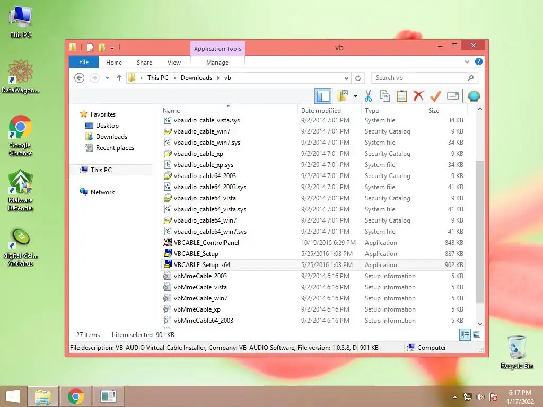Select the VBCABLE_Setup application file
This screenshot has height=407, width=543.
pos(313,254)
